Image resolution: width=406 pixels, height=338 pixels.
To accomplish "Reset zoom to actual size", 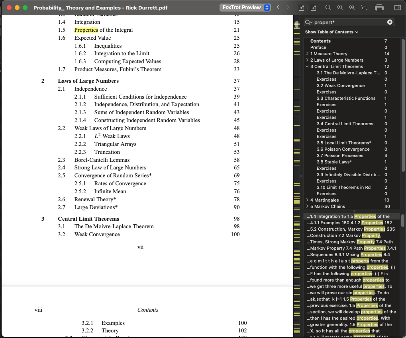I will (339, 8).
